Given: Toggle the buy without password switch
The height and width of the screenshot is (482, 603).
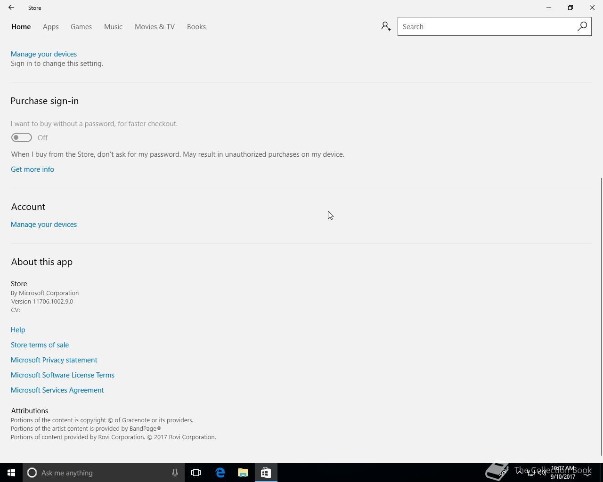Looking at the screenshot, I should [x=22, y=137].
